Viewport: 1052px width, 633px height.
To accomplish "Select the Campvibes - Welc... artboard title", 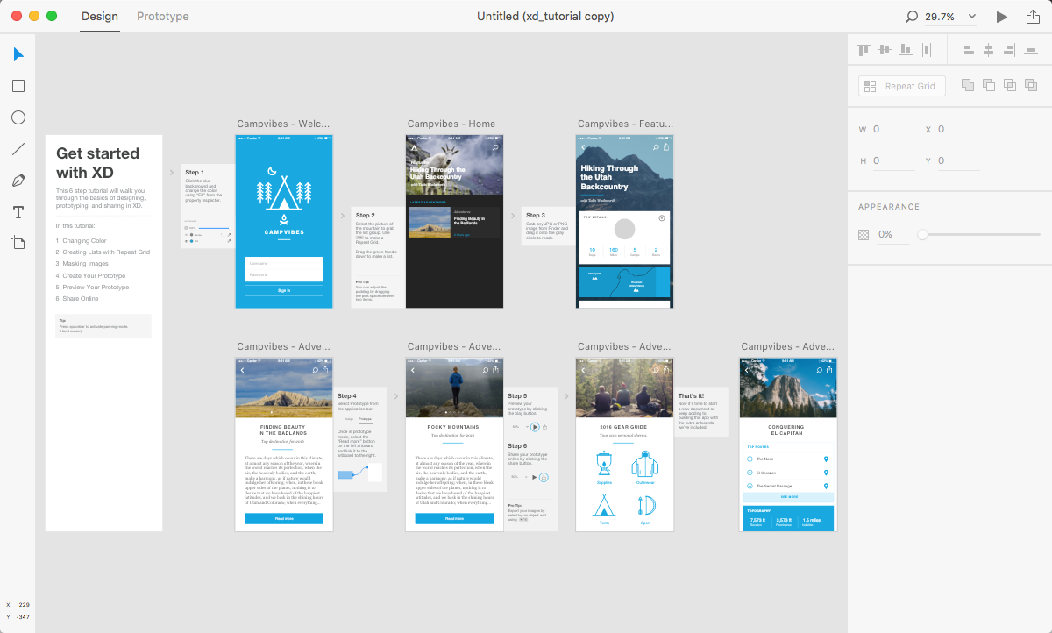I will [282, 124].
